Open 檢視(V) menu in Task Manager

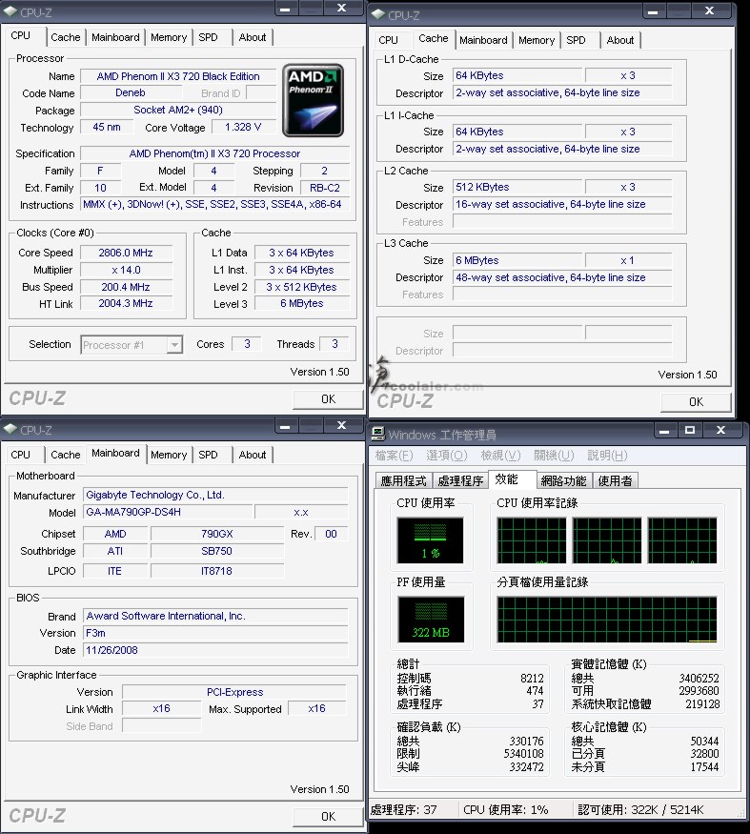click(500, 456)
